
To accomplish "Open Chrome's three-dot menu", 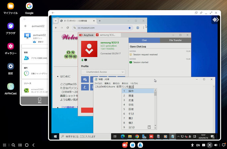I will point(143,27).
